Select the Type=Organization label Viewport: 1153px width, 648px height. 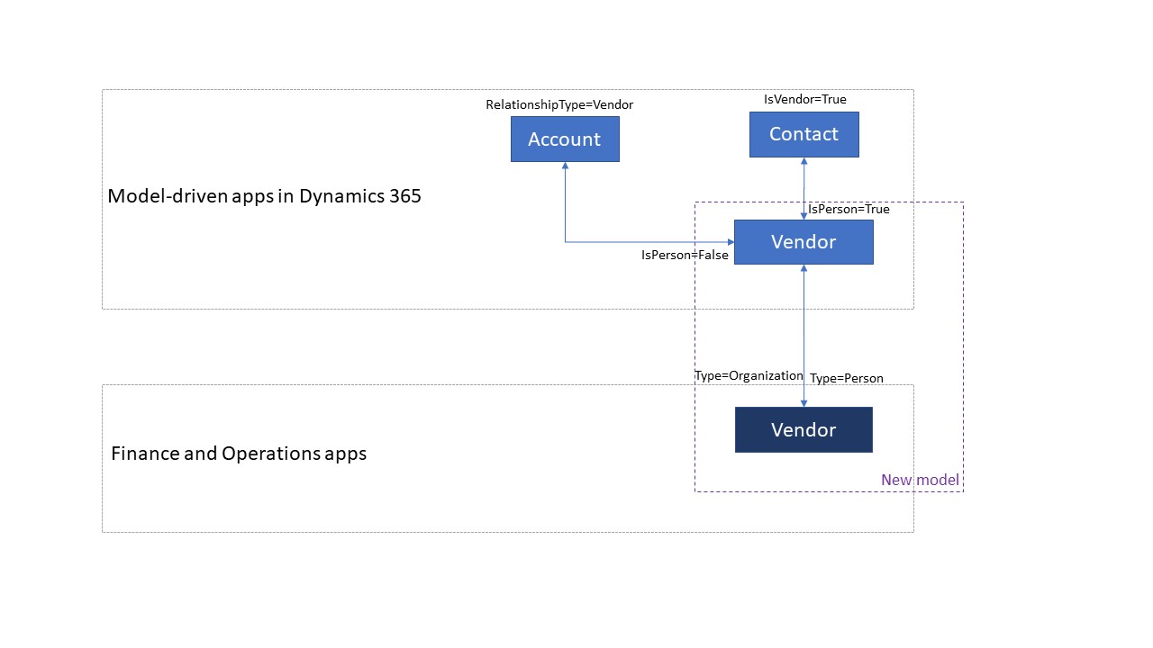[749, 375]
